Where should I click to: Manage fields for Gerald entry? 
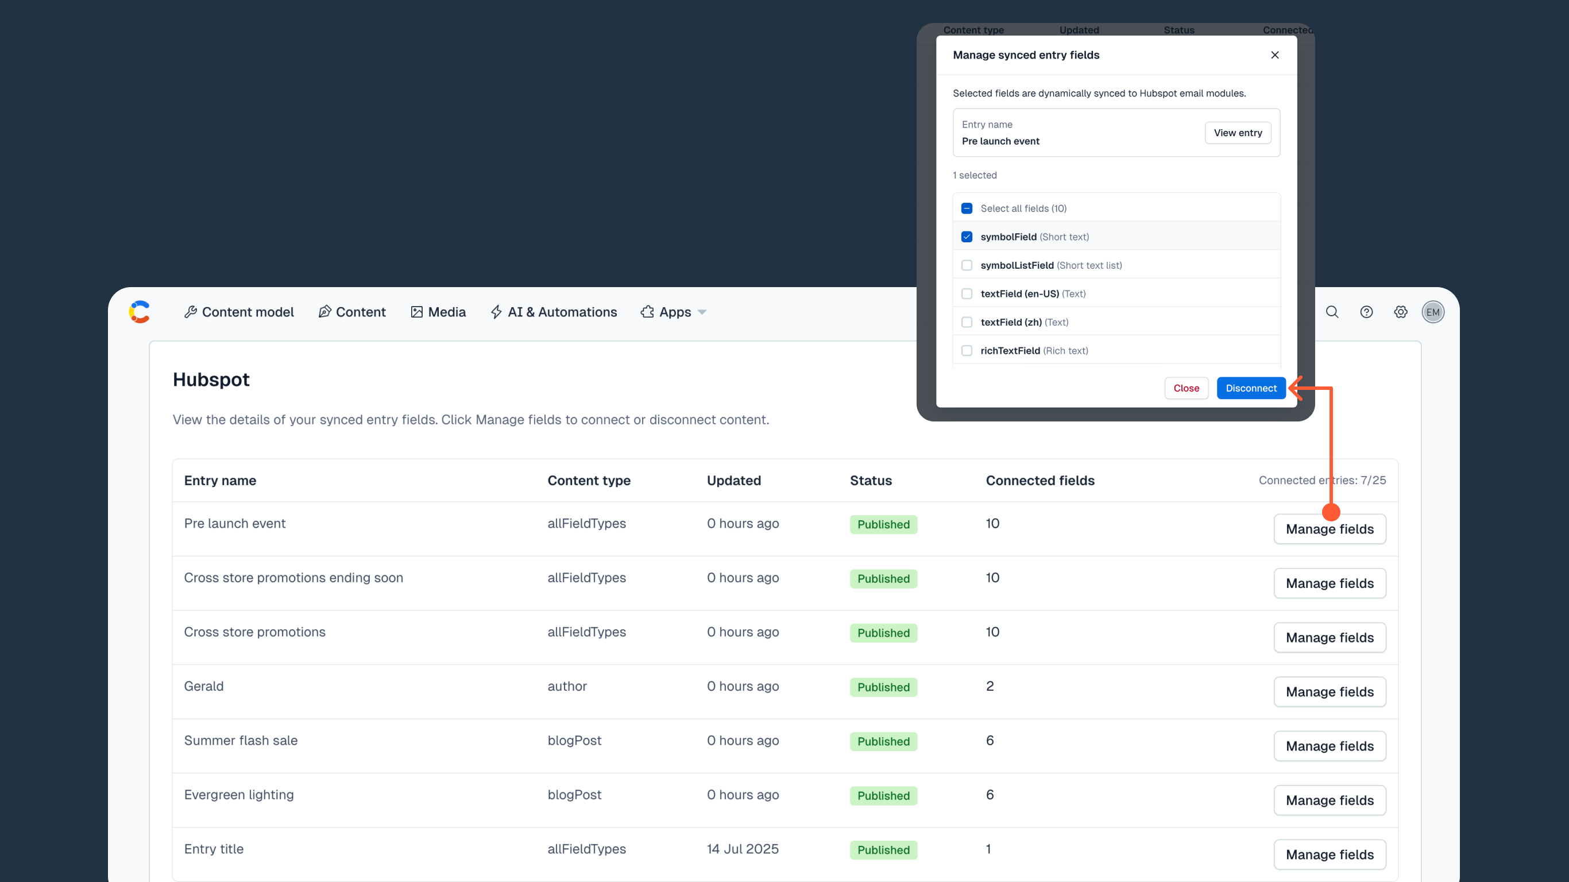tap(1330, 691)
